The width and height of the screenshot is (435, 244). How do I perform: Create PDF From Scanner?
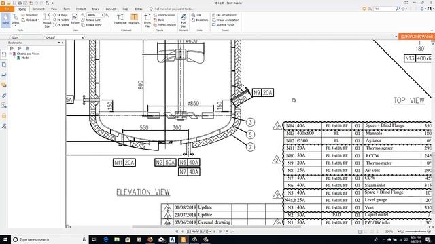tap(164, 15)
